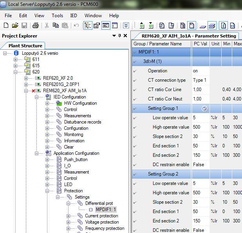The image size is (242, 233).
Task: Open the Edit menu
Action: point(23,16)
